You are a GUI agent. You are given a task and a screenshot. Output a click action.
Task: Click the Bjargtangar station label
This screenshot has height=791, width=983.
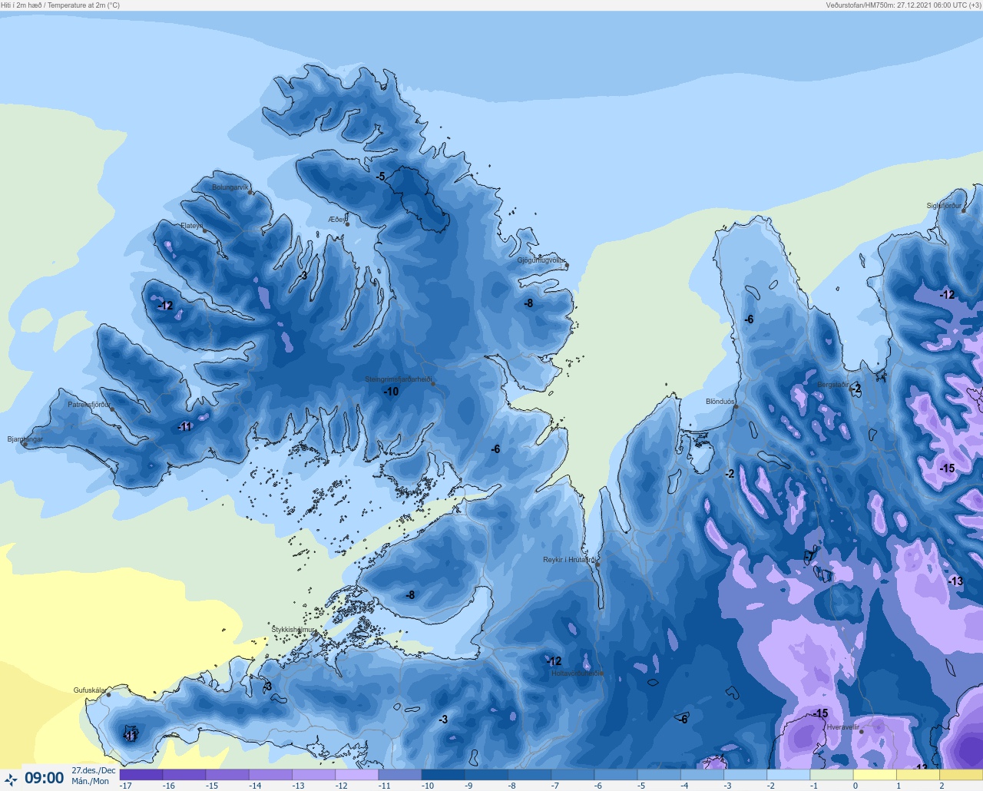pyautogui.click(x=25, y=439)
